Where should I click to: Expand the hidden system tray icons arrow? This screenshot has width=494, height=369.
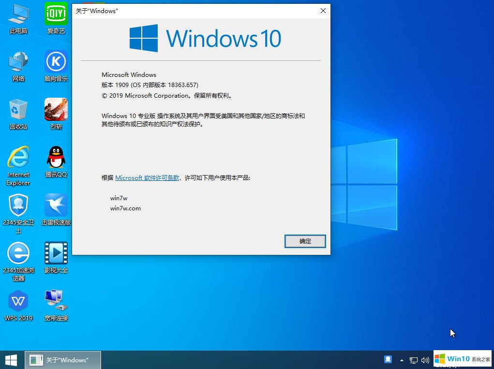[x=402, y=360]
